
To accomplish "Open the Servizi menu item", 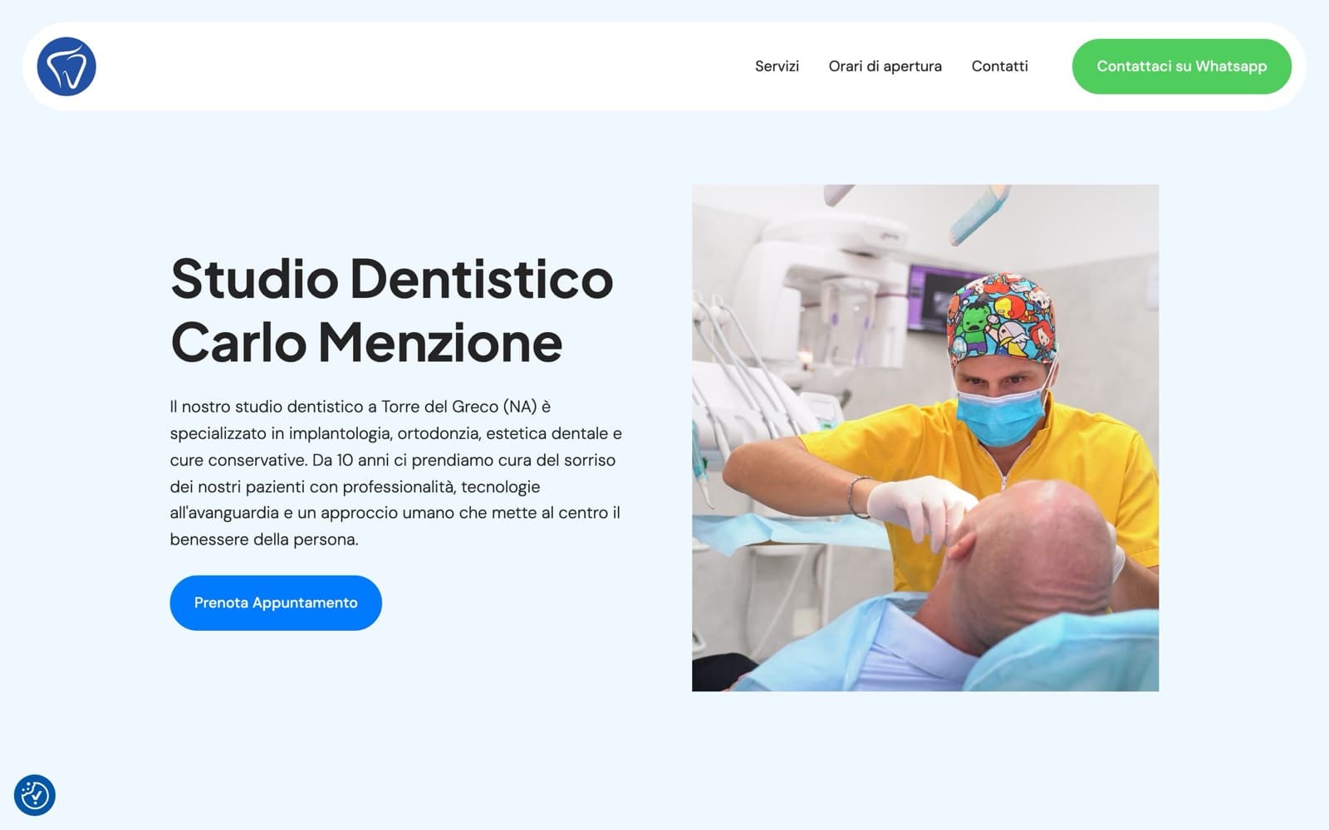I will pyautogui.click(x=777, y=66).
